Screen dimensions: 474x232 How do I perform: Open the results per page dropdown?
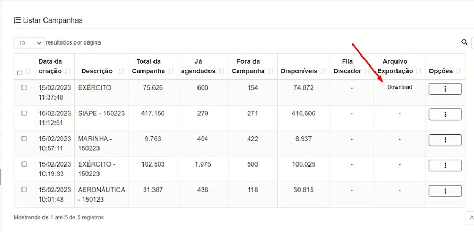coord(29,43)
